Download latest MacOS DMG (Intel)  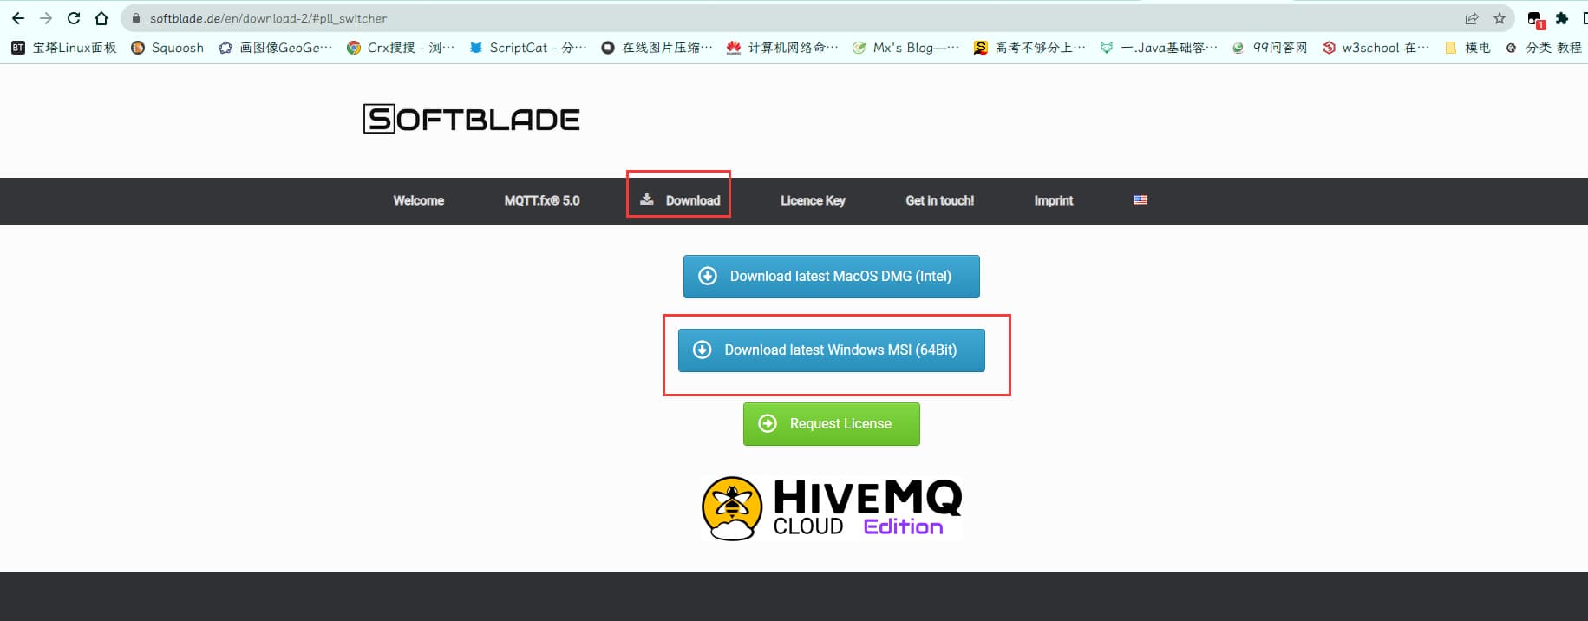(831, 277)
